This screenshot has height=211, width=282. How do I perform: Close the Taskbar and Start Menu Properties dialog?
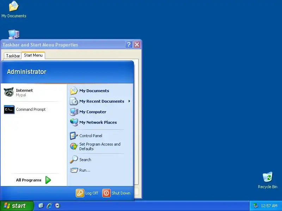137,45
